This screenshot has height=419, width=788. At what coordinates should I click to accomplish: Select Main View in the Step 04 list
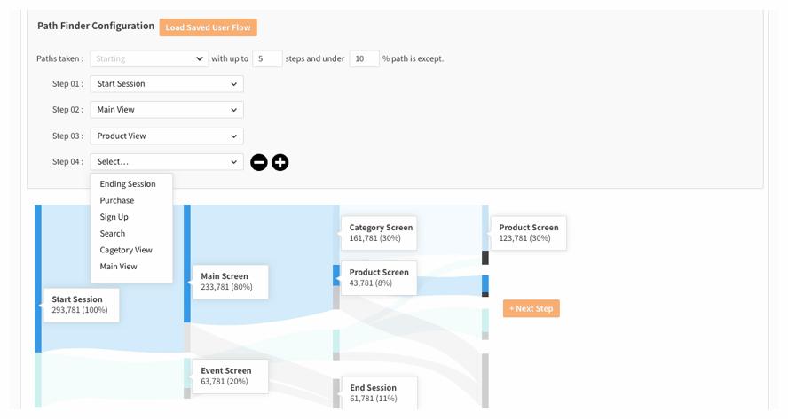click(119, 267)
